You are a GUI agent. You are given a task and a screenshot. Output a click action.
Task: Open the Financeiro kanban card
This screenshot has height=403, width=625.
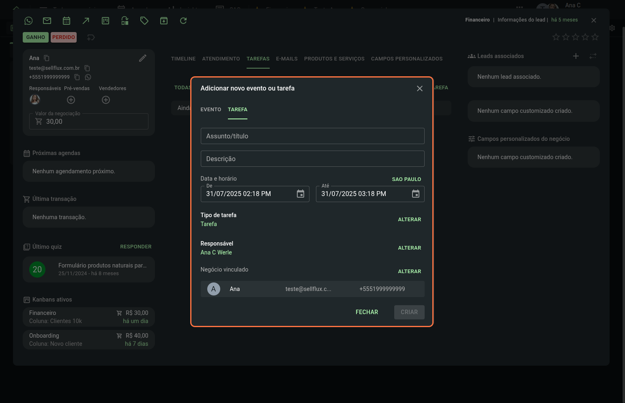pos(89,317)
